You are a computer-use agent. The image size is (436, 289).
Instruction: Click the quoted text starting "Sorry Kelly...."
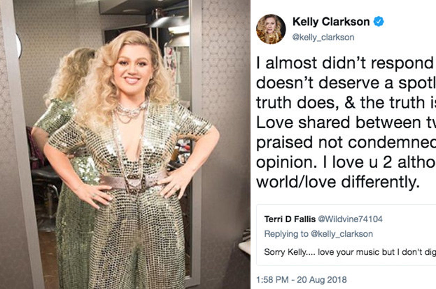(349, 252)
